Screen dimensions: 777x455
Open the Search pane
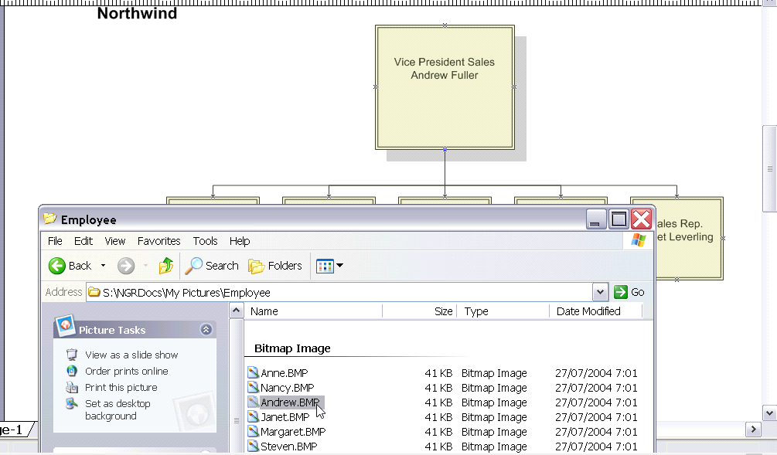[x=212, y=266]
